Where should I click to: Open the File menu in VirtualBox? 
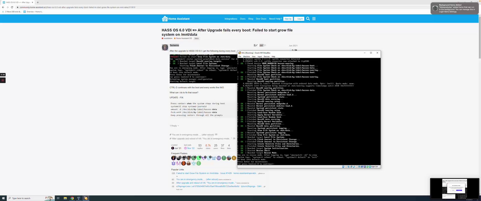[x=240, y=56]
